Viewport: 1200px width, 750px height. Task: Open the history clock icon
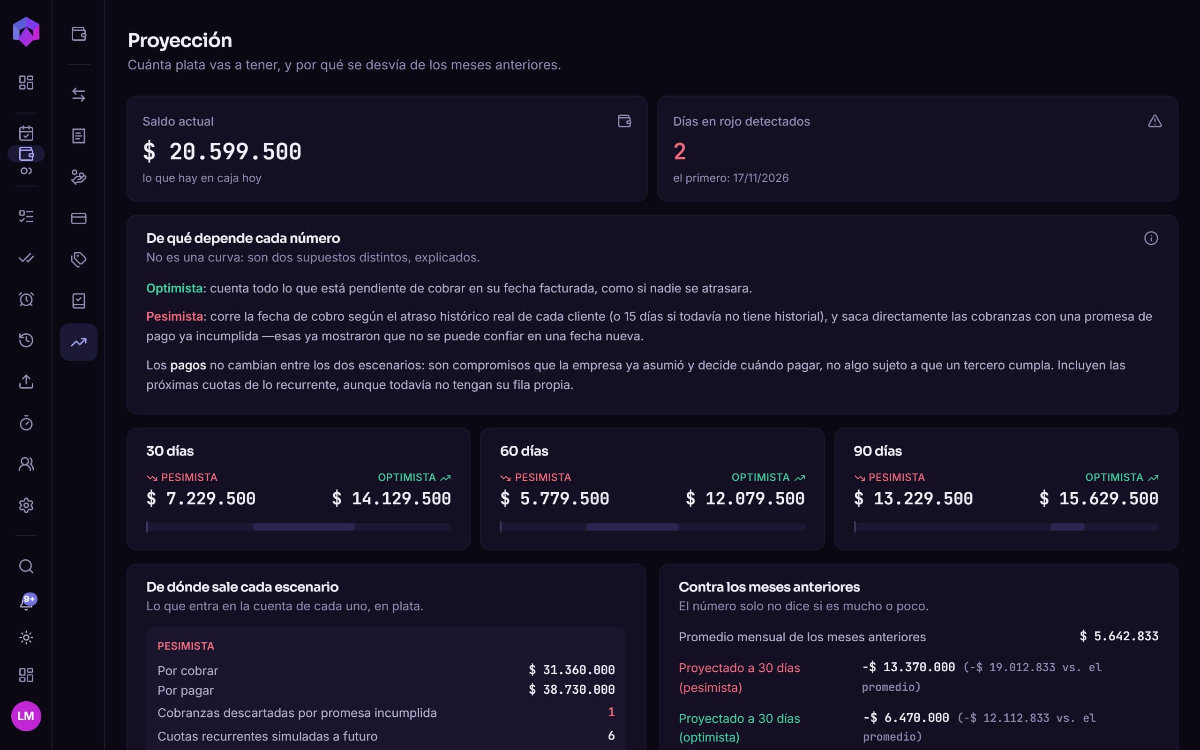26,340
